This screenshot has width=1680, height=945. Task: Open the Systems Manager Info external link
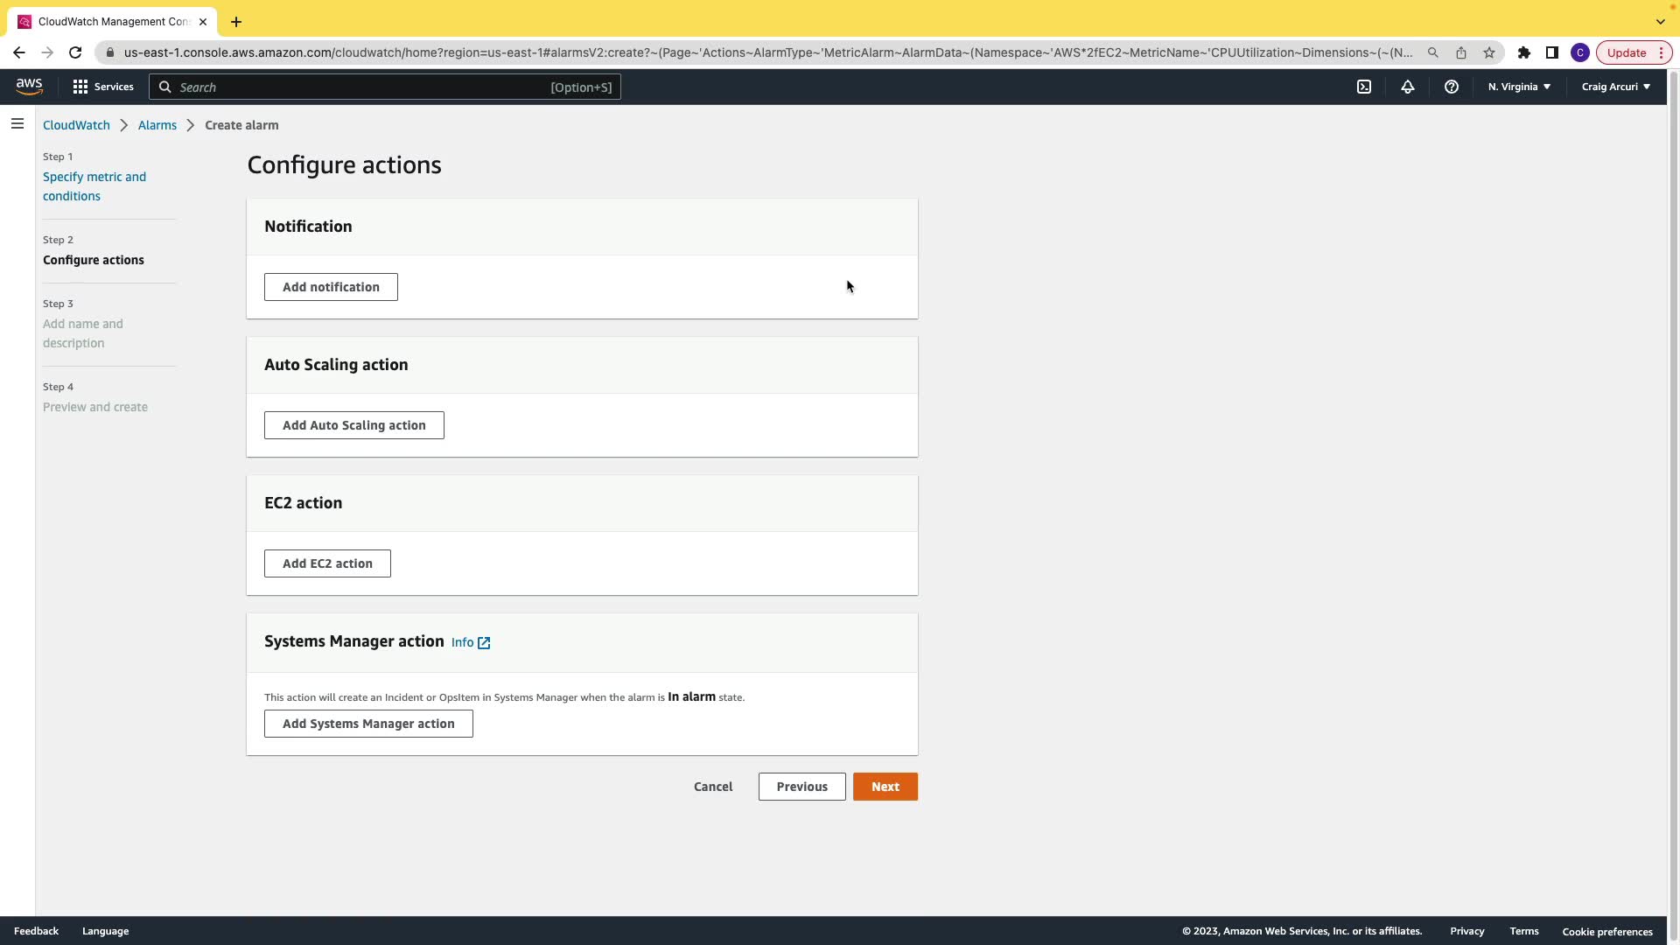[x=471, y=642]
